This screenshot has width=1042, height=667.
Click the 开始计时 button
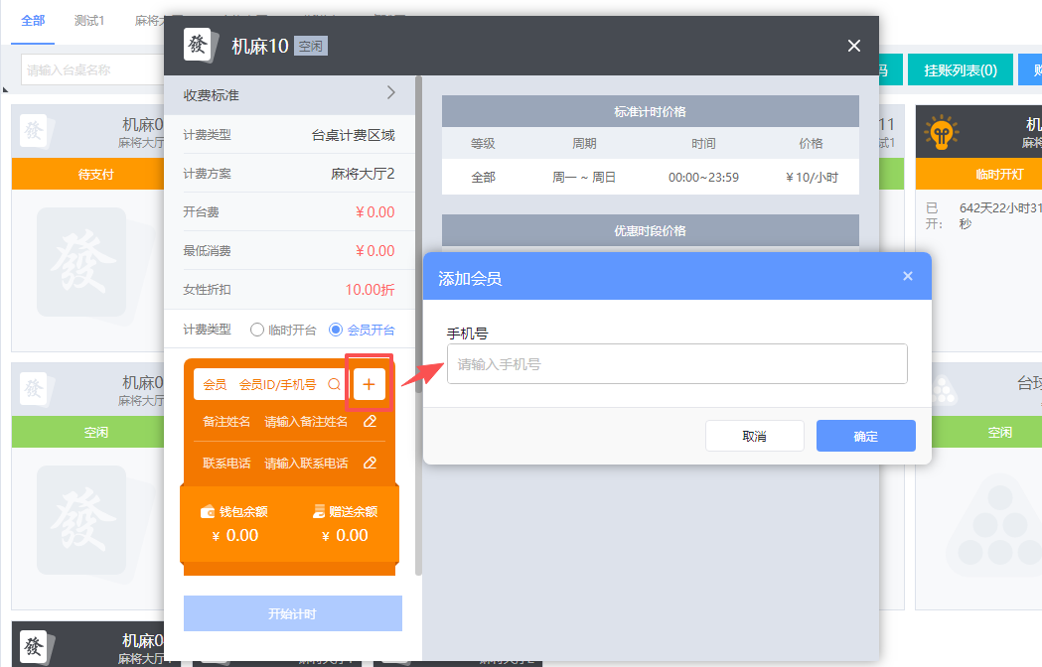(292, 613)
